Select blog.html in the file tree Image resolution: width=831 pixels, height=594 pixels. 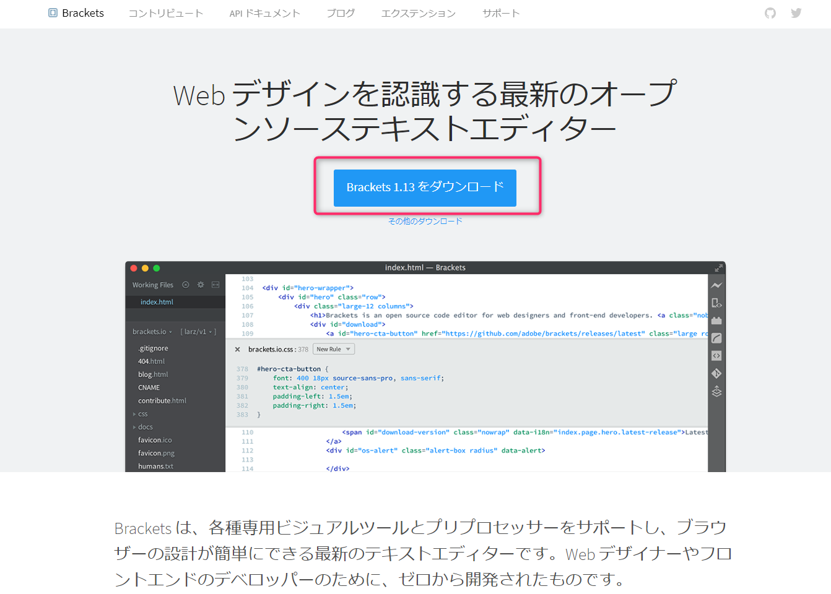point(153,374)
